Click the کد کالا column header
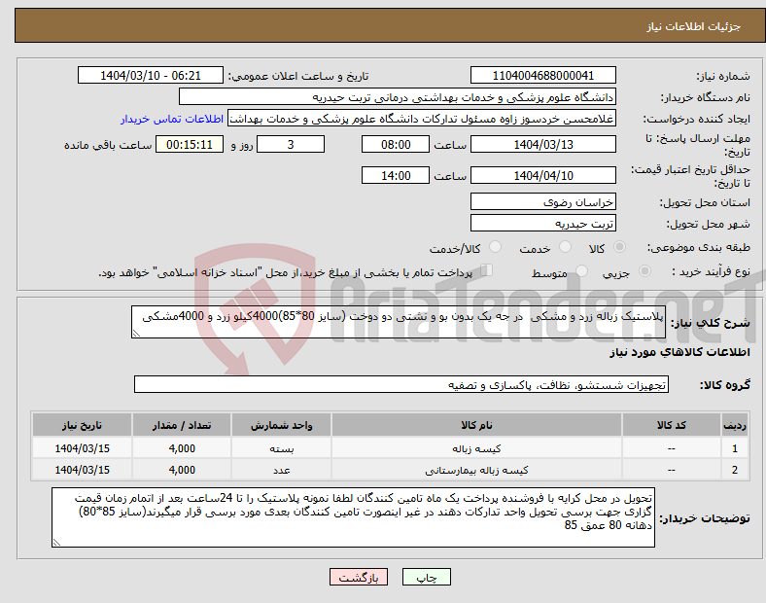 point(672,425)
